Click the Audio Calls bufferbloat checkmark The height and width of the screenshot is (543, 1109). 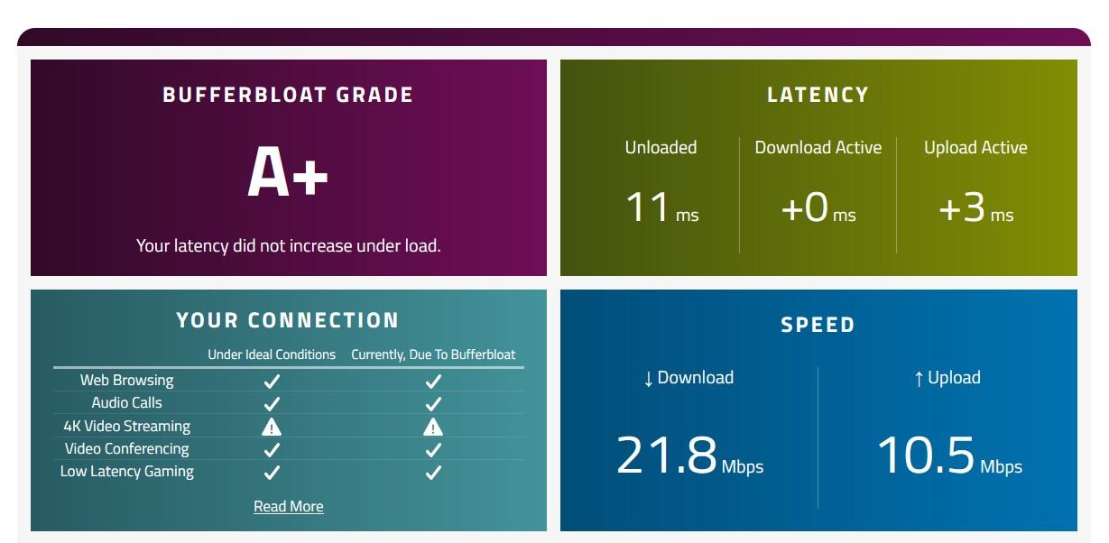433,403
